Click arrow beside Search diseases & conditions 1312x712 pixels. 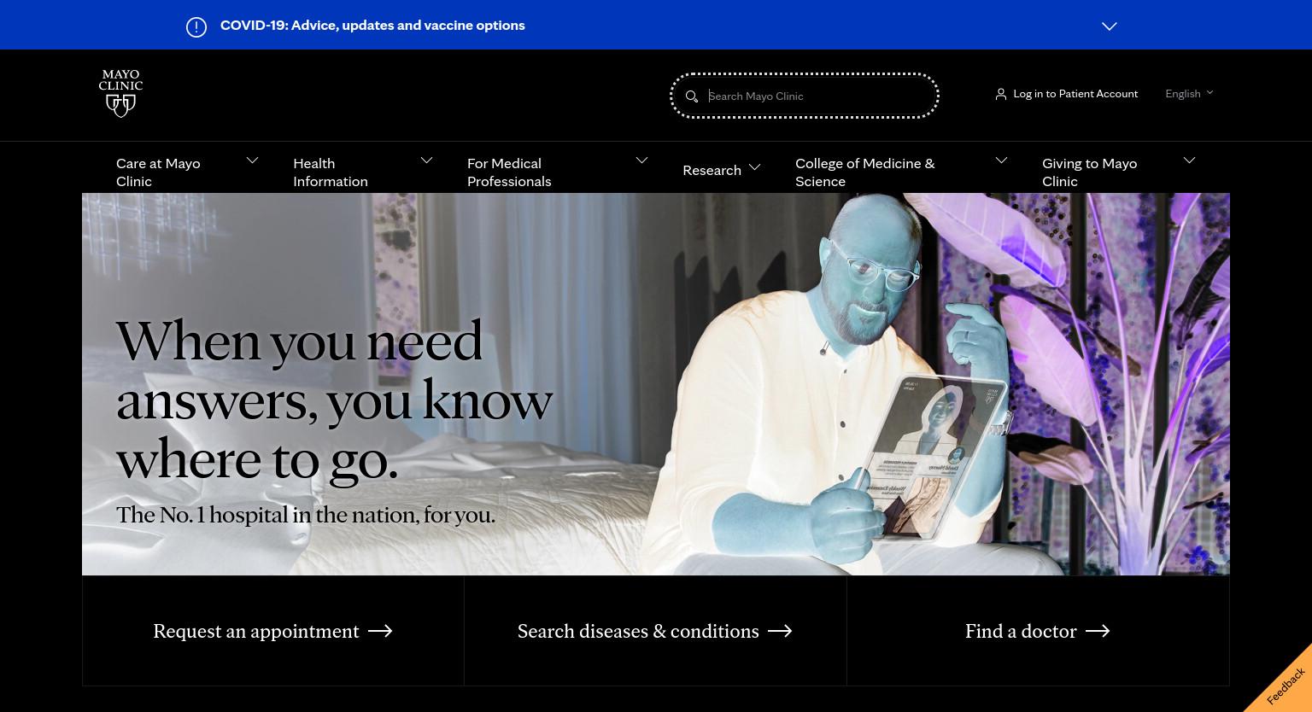[780, 631]
